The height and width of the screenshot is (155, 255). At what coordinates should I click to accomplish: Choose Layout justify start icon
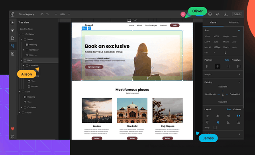207,116
